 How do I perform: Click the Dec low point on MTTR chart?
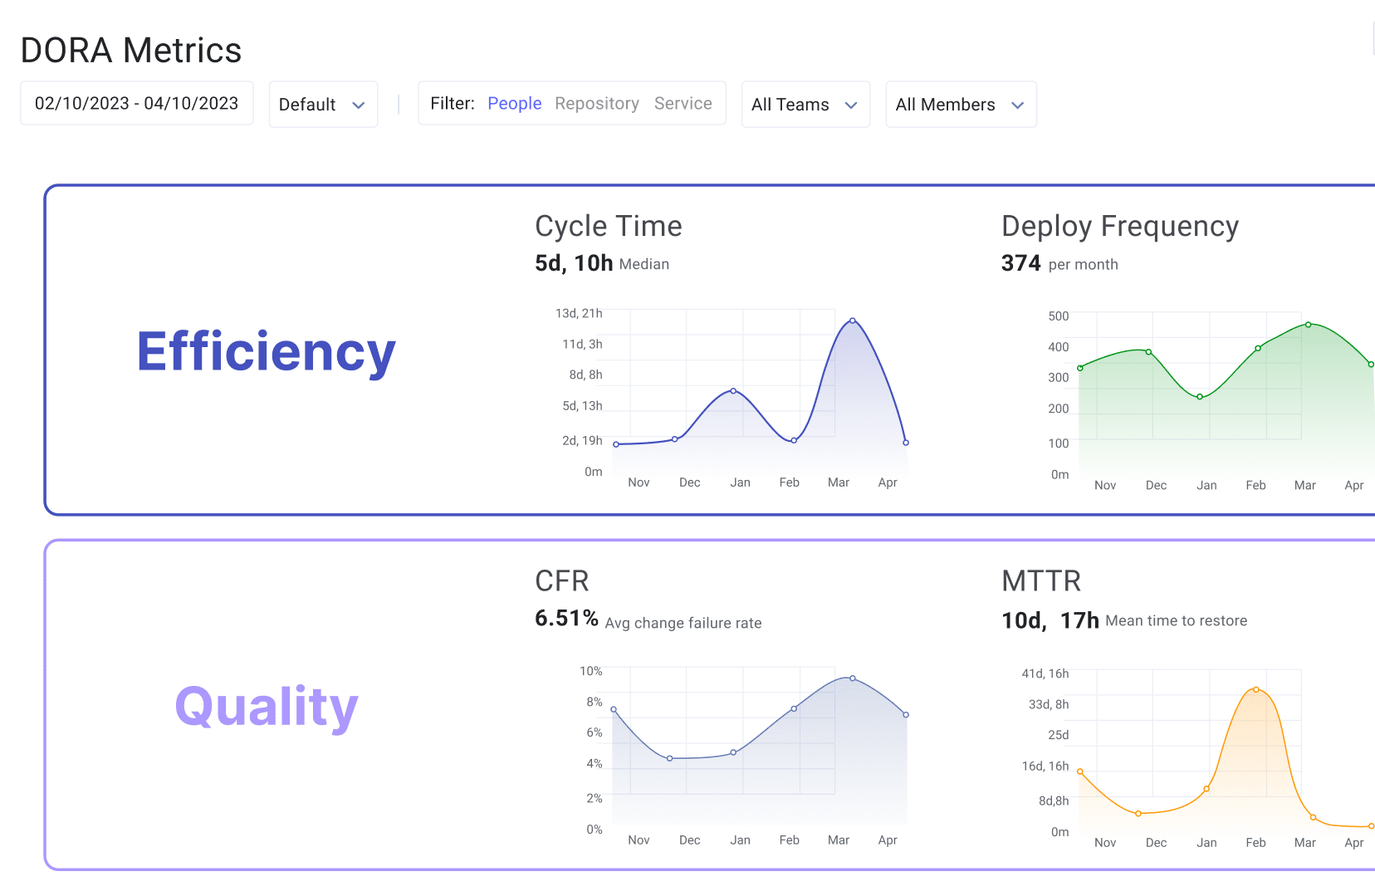coord(1138,814)
